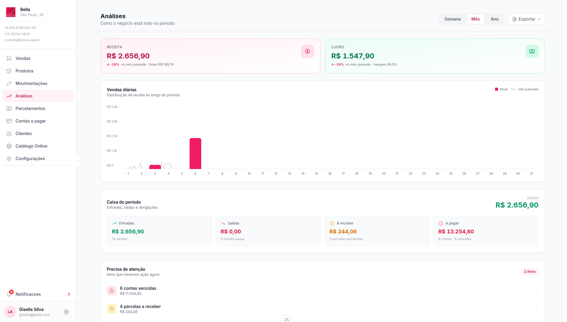
Task: Open Movimentações in the sidebar
Action: pyautogui.click(x=38, y=83)
